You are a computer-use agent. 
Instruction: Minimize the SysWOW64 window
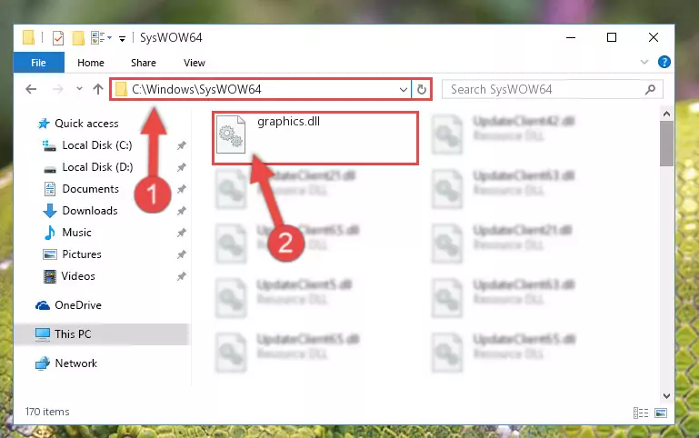571,37
